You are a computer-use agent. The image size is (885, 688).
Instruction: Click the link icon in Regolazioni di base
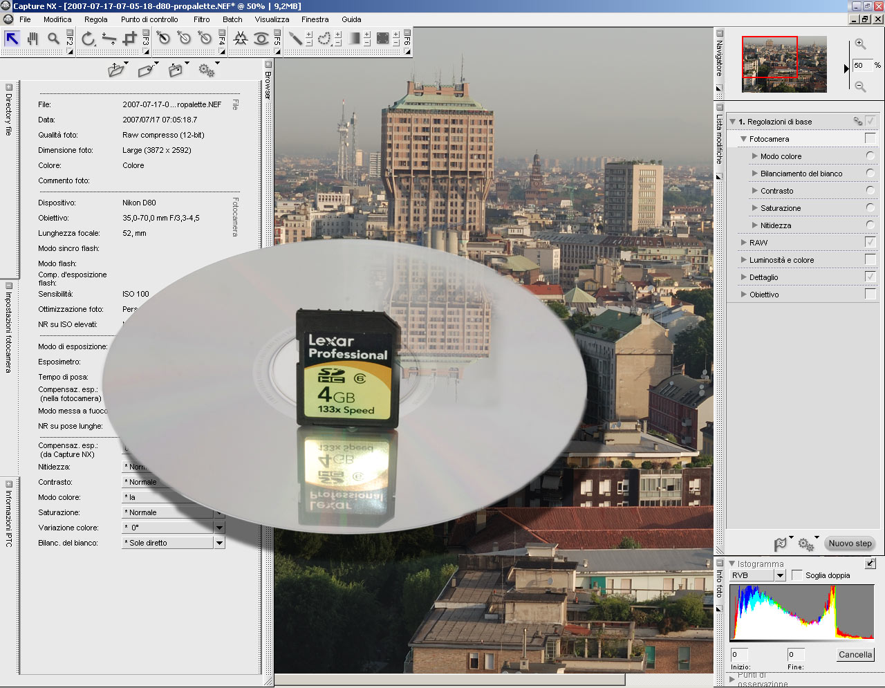[x=858, y=122]
